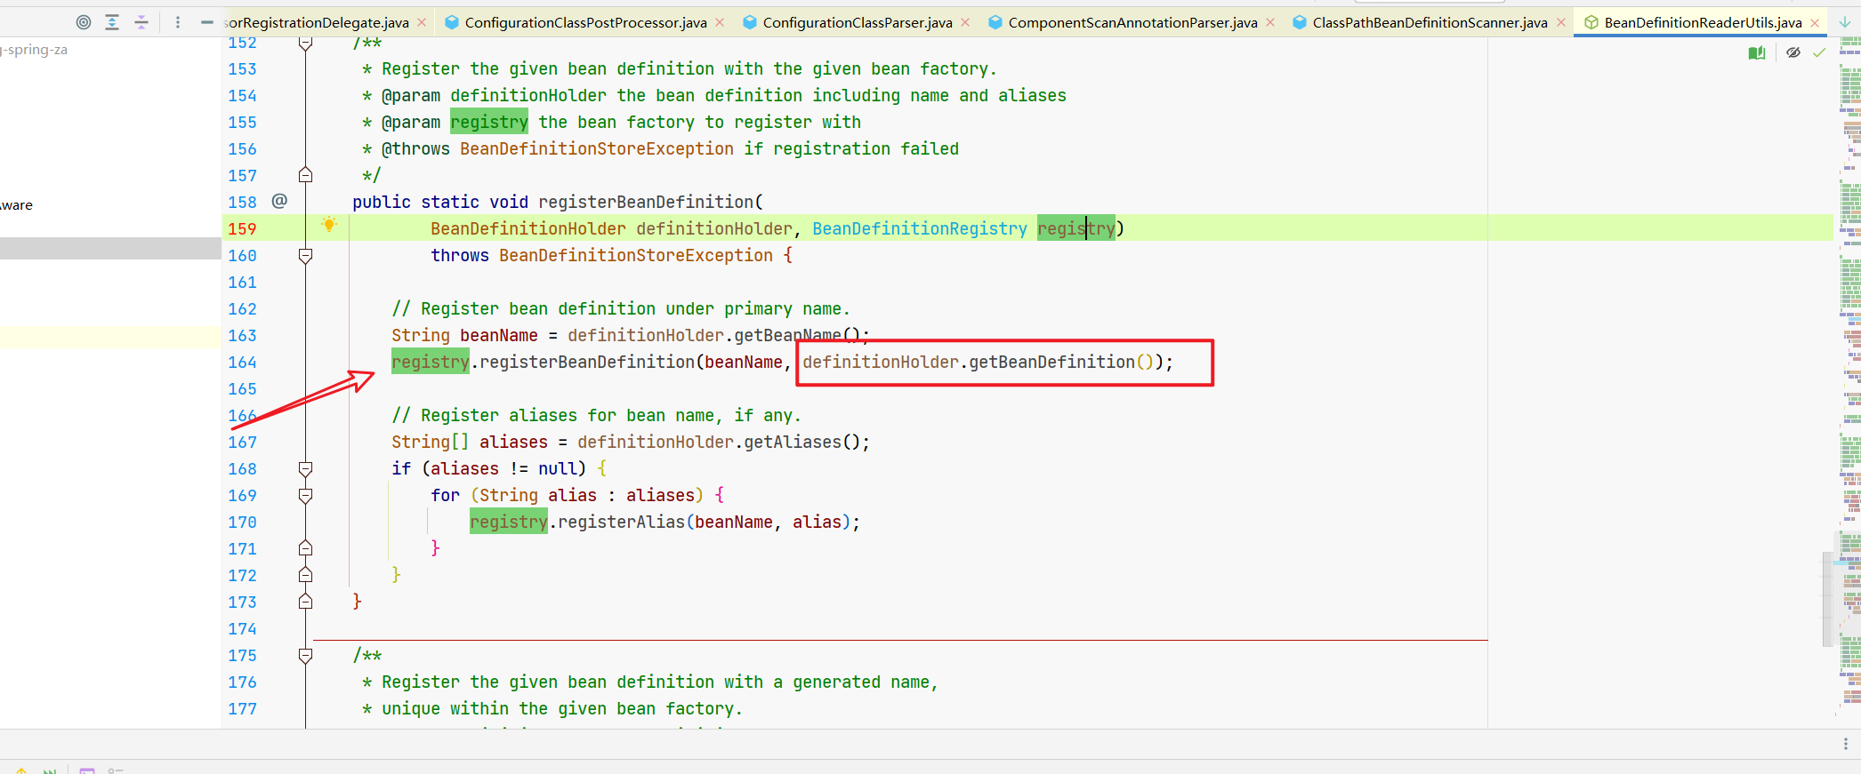Click the registerBeanDefinition method name on line 158
This screenshot has height=774, width=1861.
click(646, 202)
